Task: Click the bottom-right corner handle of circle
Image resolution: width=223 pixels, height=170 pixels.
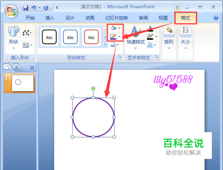Action: tap(114, 137)
